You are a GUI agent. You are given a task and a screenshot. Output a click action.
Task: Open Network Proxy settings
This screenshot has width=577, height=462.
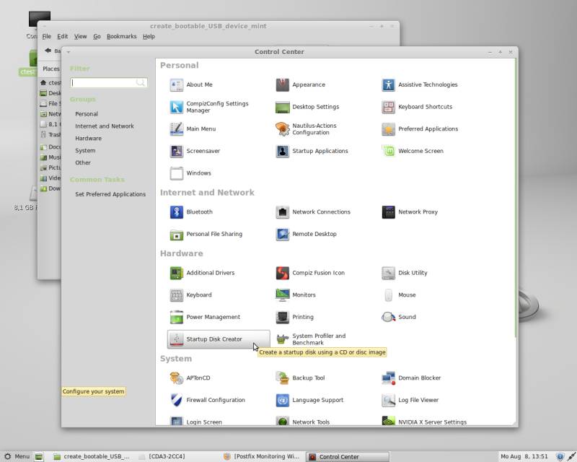(410, 212)
